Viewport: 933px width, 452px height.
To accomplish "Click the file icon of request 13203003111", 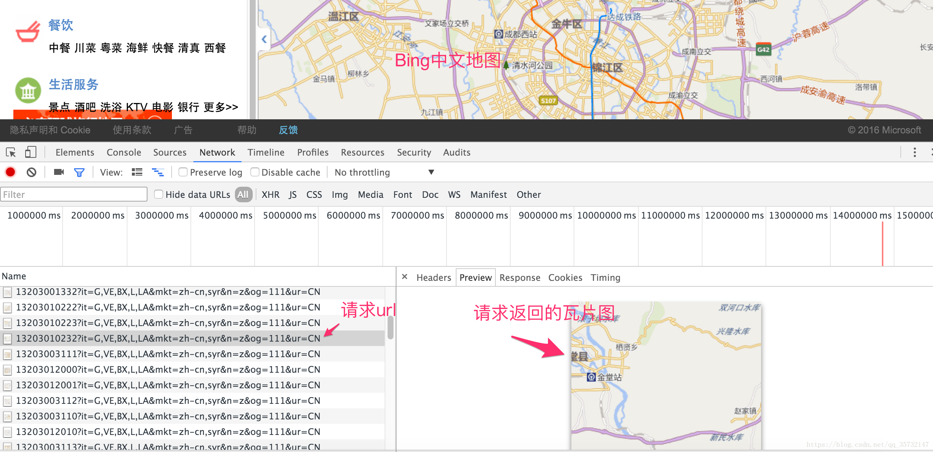I will click(x=7, y=355).
